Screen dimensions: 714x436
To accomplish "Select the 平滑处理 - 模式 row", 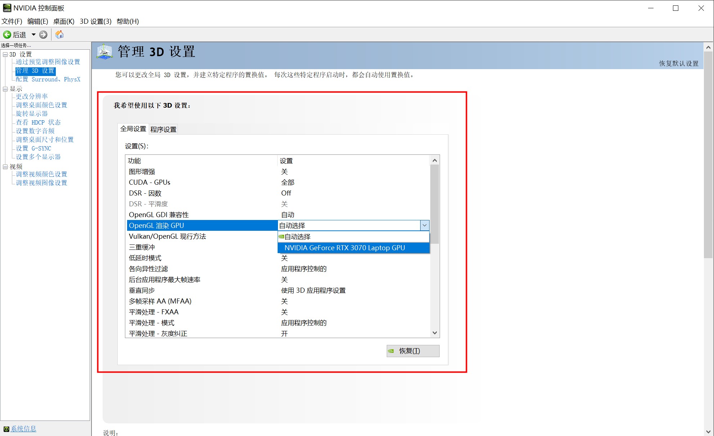I will pyautogui.click(x=278, y=323).
